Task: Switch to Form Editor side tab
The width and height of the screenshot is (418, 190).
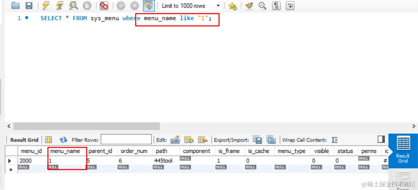Action: (x=403, y=180)
